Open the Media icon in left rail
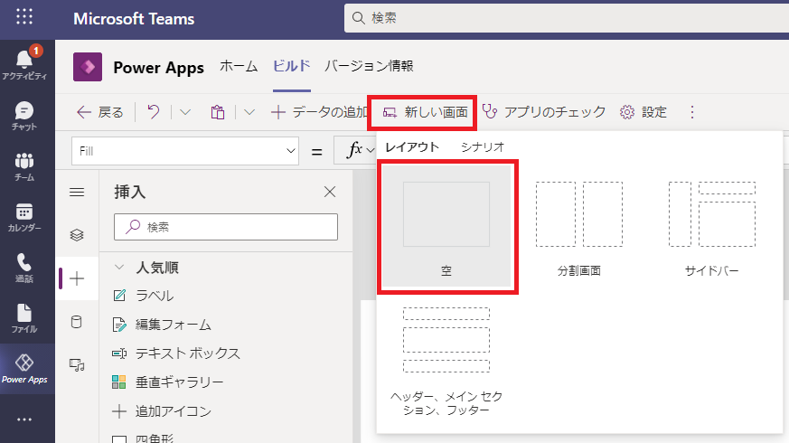 point(77,364)
